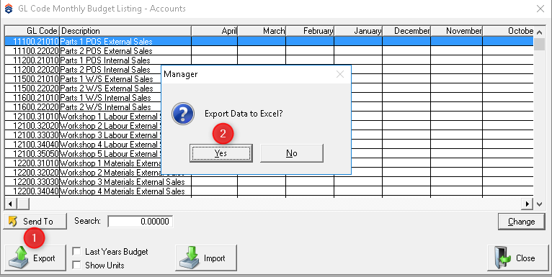Click the December column header
The height and width of the screenshot is (277, 552).
point(406,31)
